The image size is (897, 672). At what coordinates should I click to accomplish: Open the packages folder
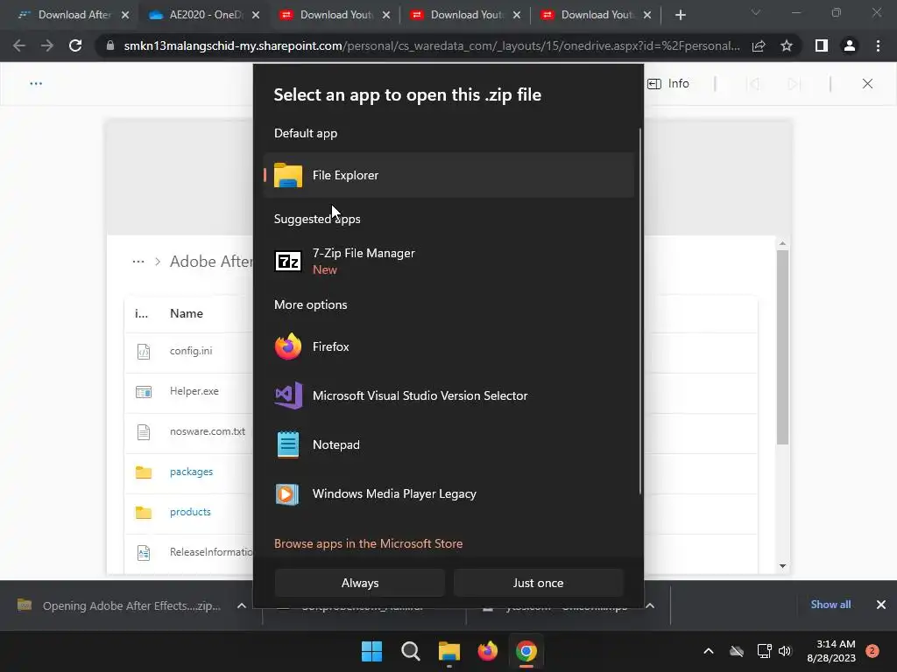click(191, 472)
